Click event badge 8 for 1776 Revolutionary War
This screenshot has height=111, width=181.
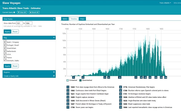click(x=121, y=87)
